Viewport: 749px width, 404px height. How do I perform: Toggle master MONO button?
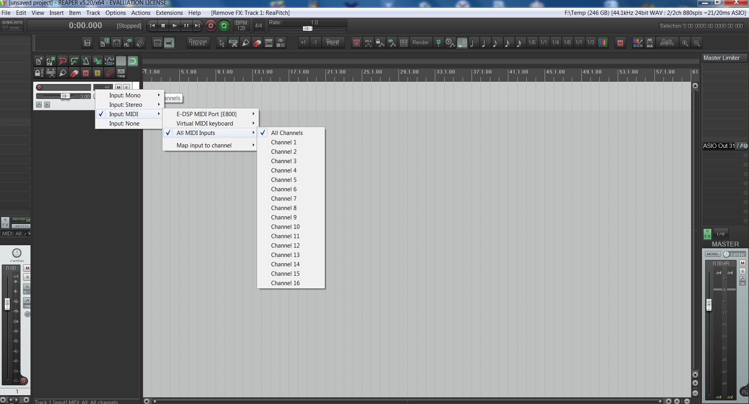(713, 254)
